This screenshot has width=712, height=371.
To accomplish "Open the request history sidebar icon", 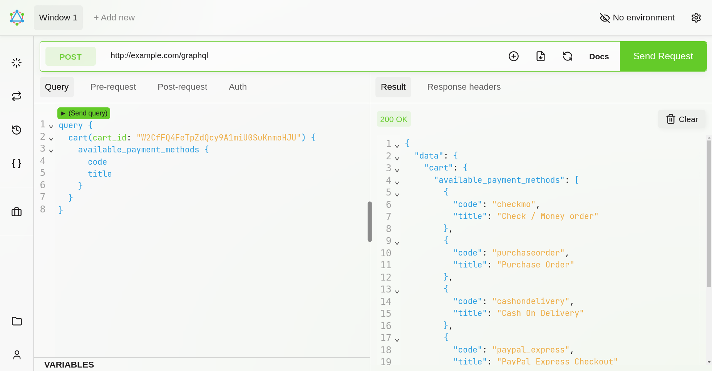I will (17, 130).
